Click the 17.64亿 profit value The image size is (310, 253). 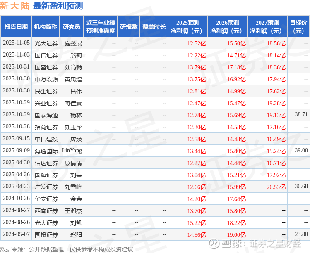[x=236, y=199]
